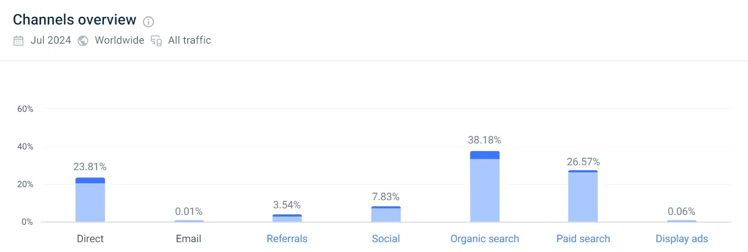Click the Direct axis label
This screenshot has height=252, width=748.
90,239
